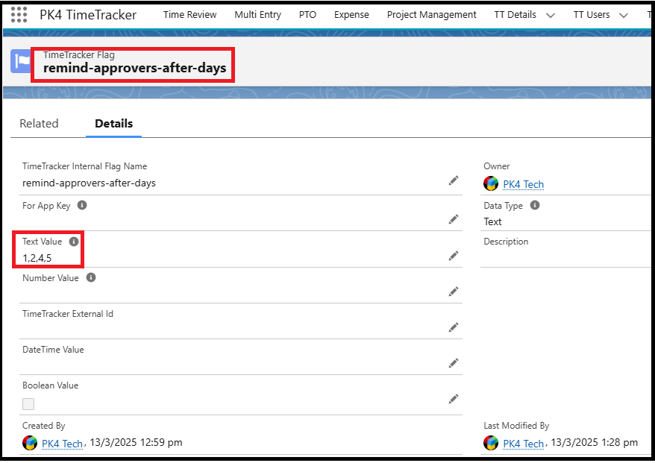Open the Time Review tab
The height and width of the screenshot is (463, 655).
coord(189,15)
